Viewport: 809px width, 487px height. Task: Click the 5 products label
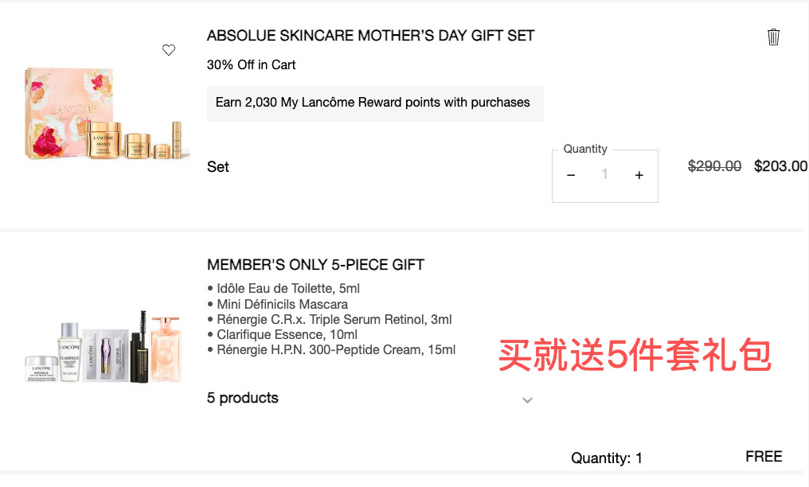point(243,398)
